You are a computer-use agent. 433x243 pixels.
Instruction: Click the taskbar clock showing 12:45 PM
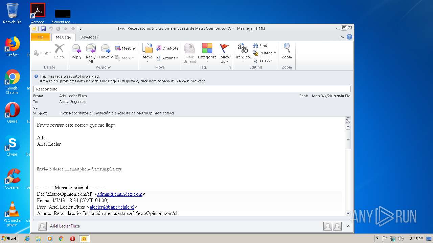(x=416, y=239)
